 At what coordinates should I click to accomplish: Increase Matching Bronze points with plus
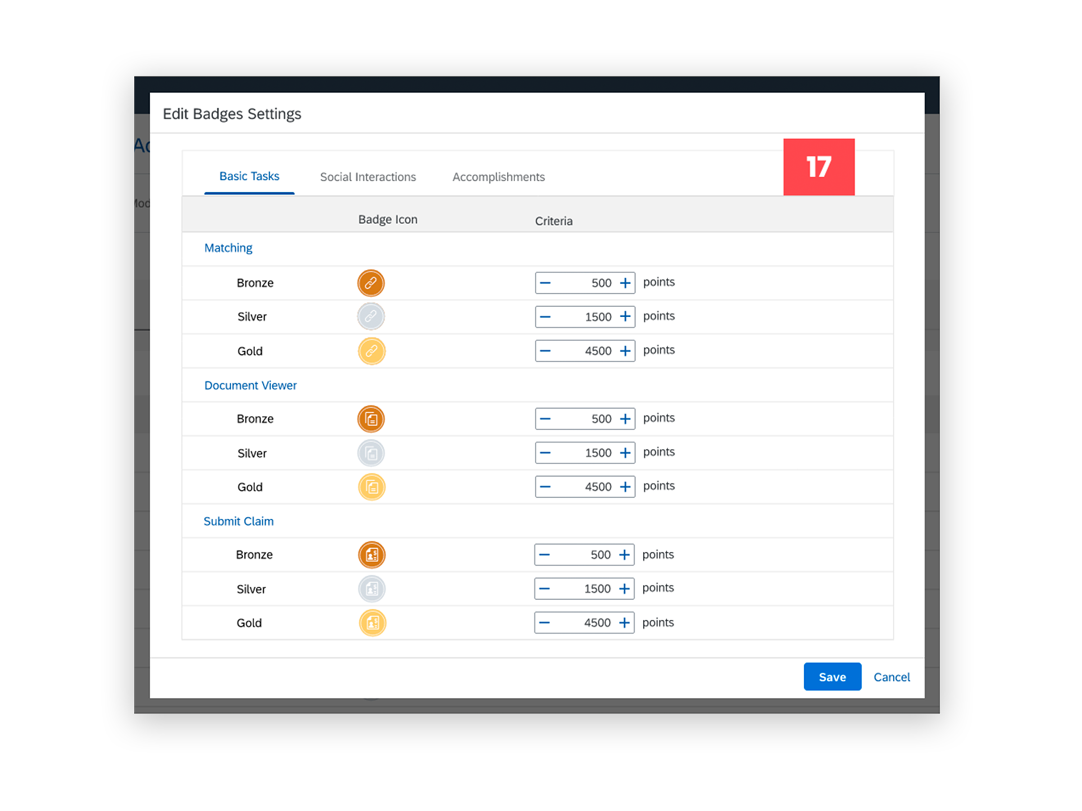coord(625,283)
